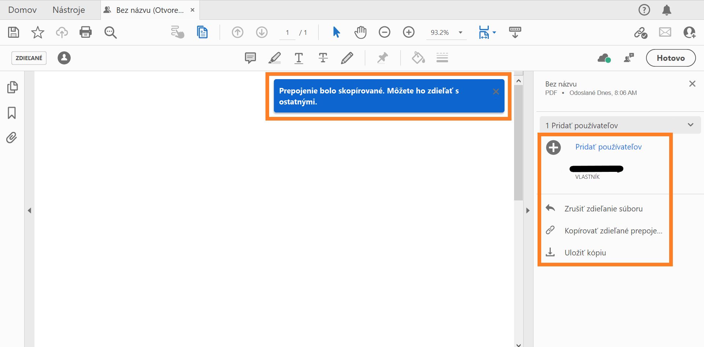The height and width of the screenshot is (347, 704).
Task: Select Zrušiť zdieľanie súboru
Action: 604,208
